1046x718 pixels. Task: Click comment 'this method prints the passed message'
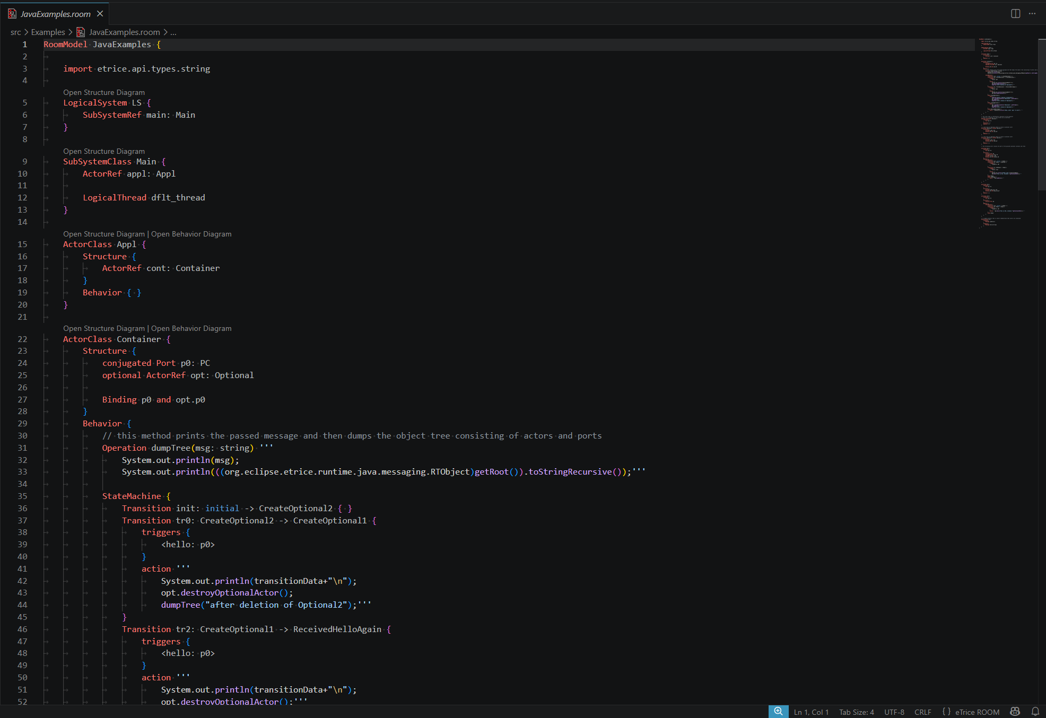click(352, 436)
